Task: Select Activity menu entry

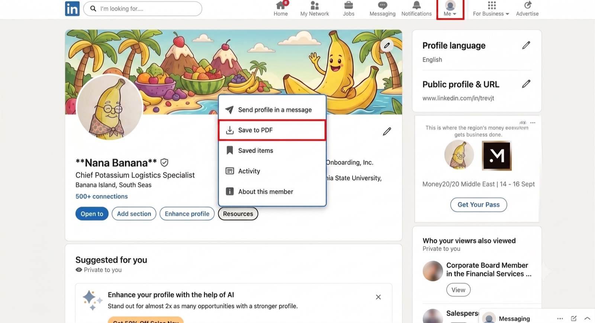Action: pyautogui.click(x=272, y=171)
